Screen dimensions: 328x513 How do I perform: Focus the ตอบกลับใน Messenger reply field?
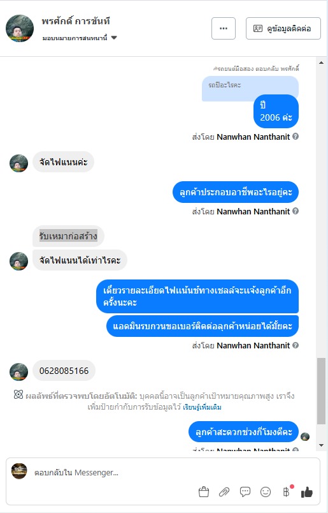[162, 472]
